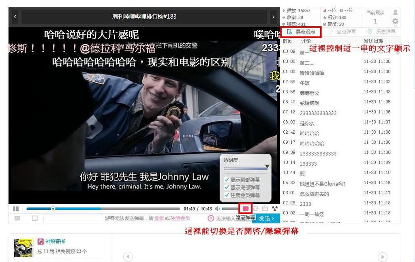The width and height of the screenshot is (415, 262).
Task: Go to the next video using right chevron
Action: (274, 17)
